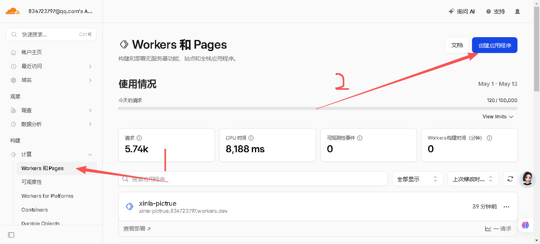Focus the 搜索应用程序 search field
The height and width of the screenshot is (244, 540).
point(253,179)
